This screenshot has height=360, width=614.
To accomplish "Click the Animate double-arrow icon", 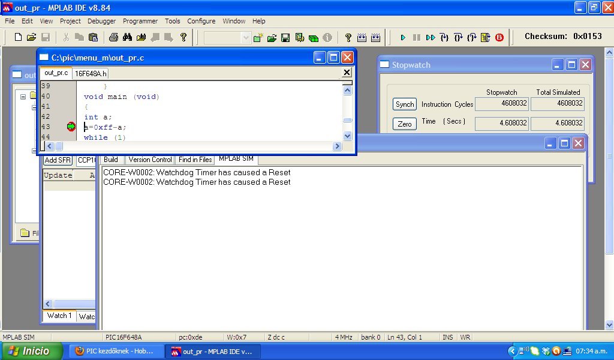I will click(431, 38).
